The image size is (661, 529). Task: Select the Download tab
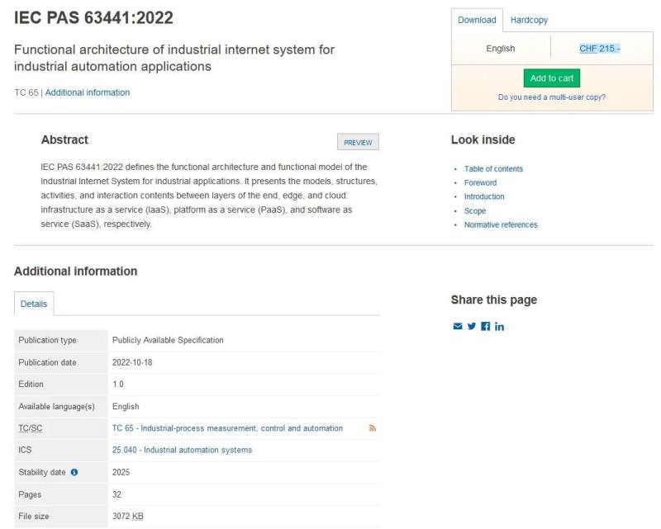click(477, 20)
